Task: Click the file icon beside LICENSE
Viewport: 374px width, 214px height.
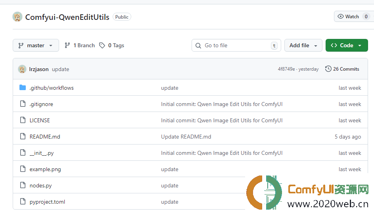Action: tap(23, 120)
